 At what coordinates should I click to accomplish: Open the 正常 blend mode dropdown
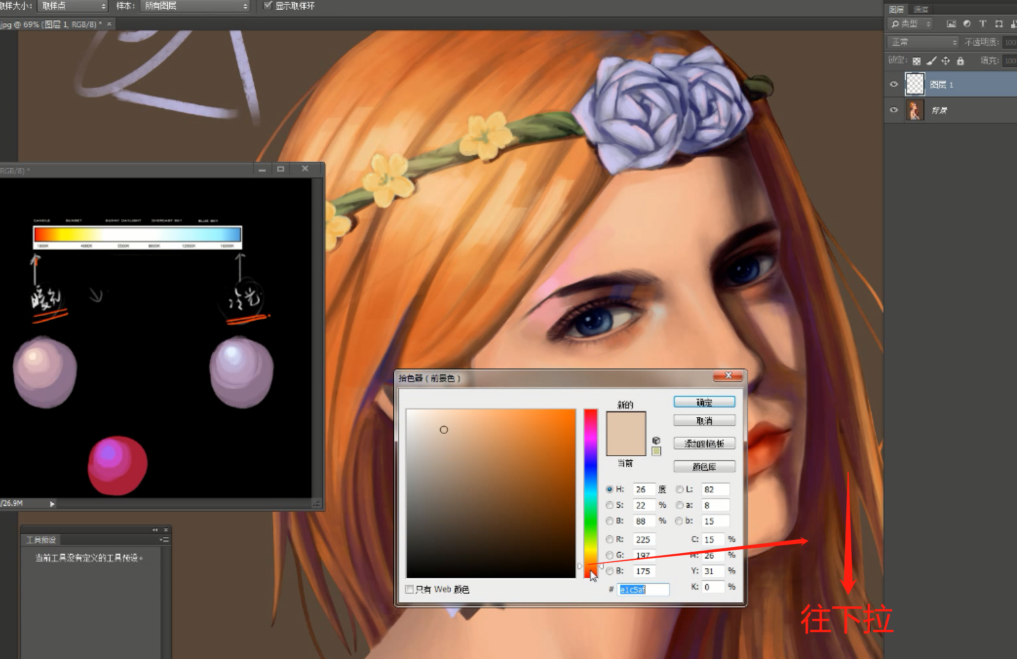tap(923, 42)
